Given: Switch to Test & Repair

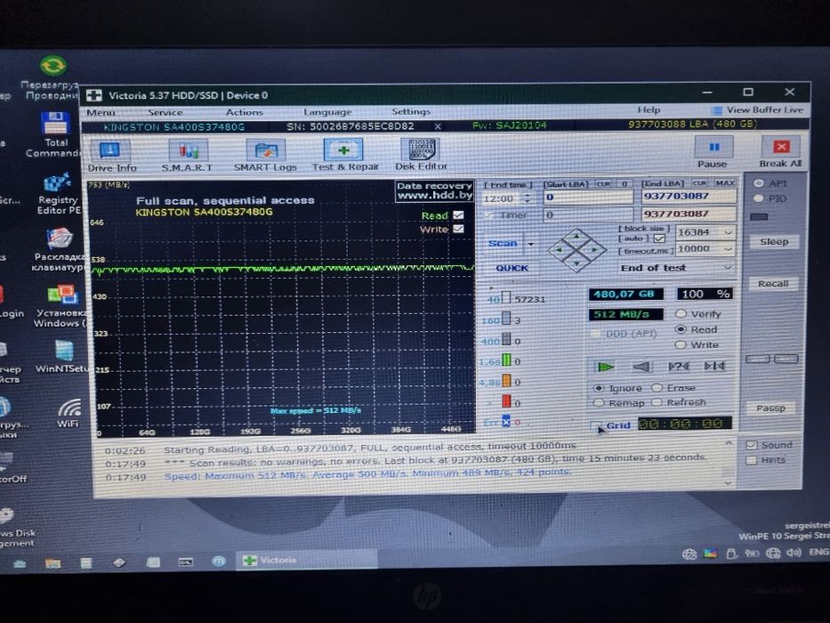Looking at the screenshot, I should pyautogui.click(x=345, y=155).
